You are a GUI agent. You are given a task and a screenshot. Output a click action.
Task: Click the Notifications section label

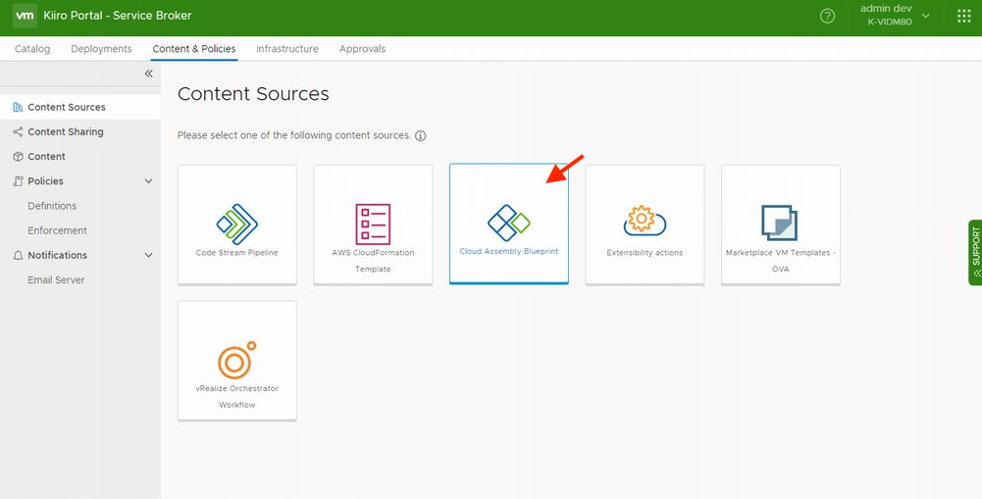click(58, 256)
